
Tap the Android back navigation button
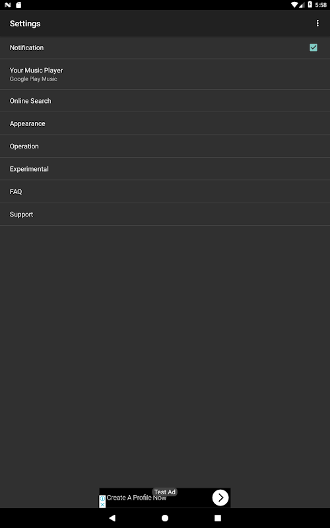coord(112,518)
